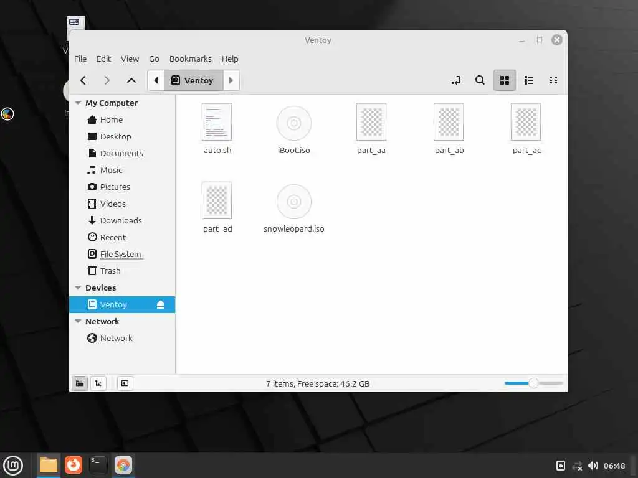
Task: Go up to parent folder
Action: point(131,80)
